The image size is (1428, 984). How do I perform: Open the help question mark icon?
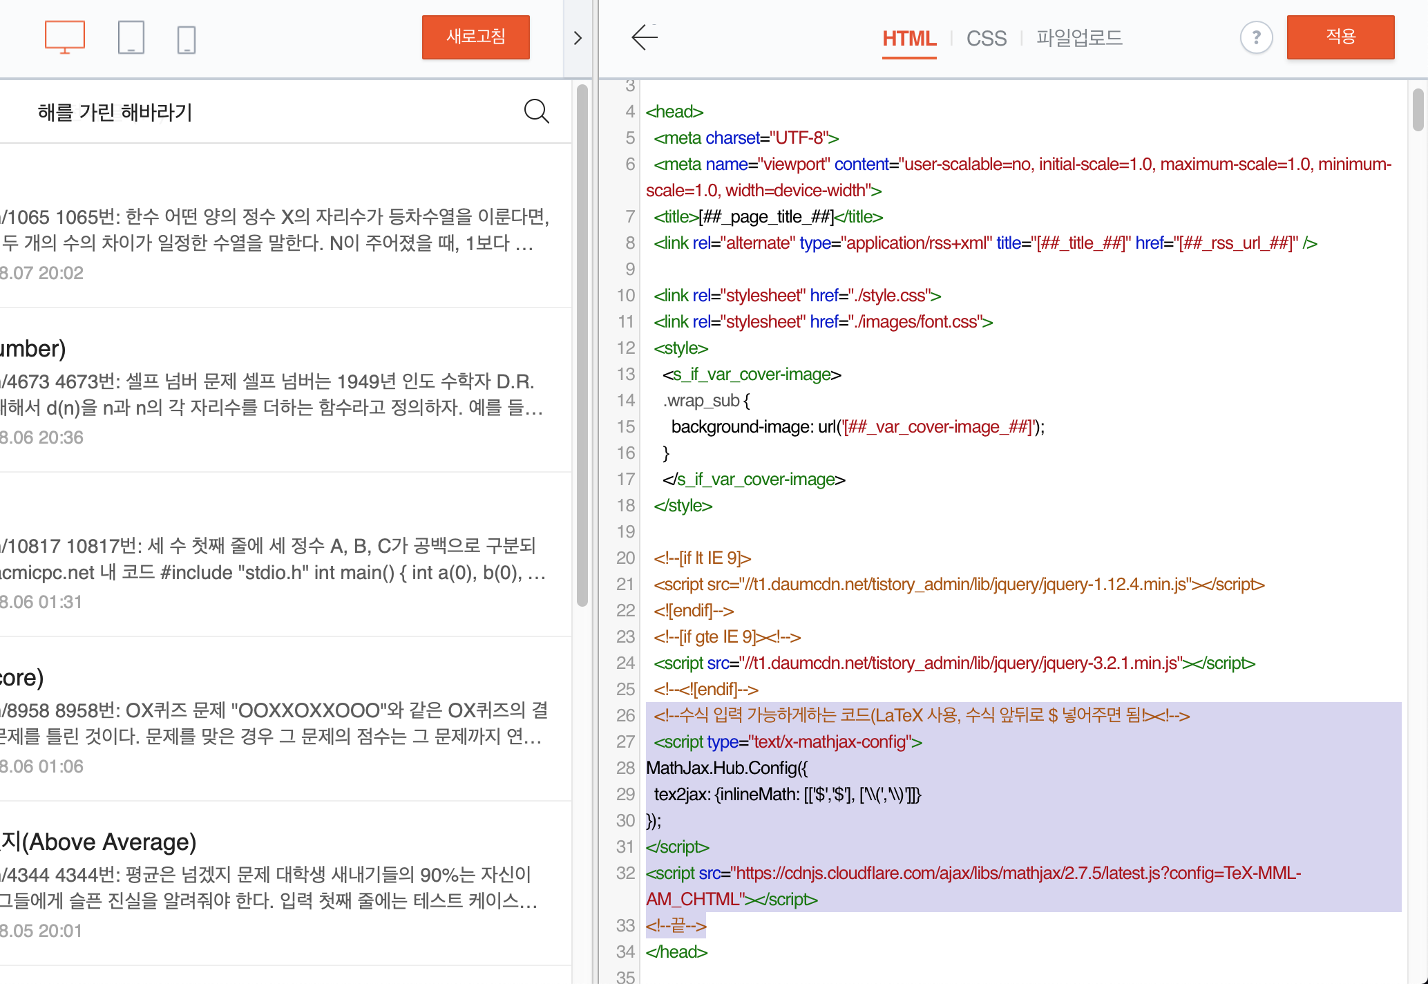[1255, 37]
